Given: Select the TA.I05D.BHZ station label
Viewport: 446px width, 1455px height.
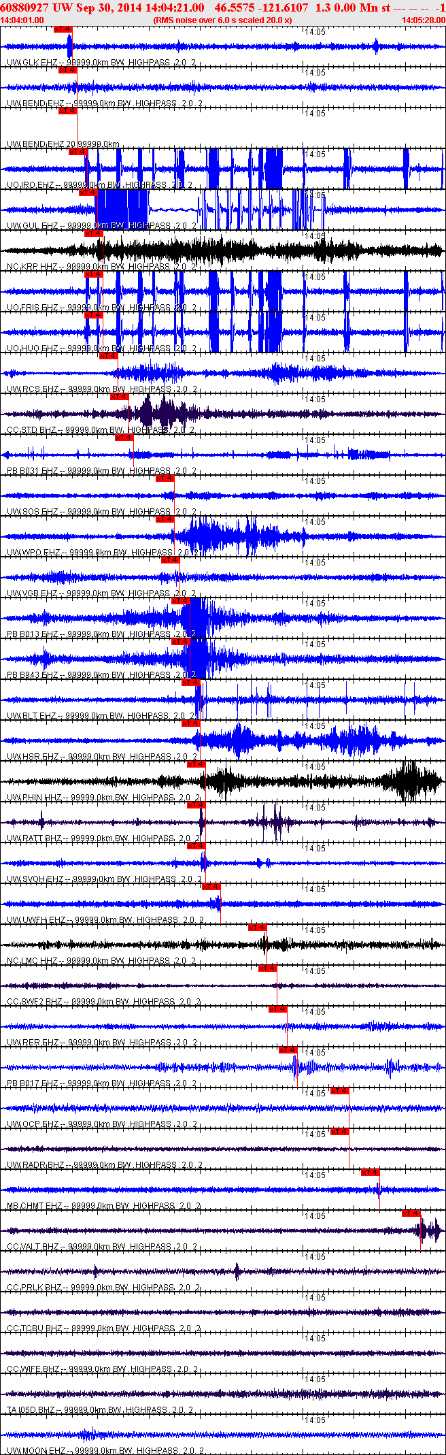Looking at the screenshot, I should [x=100, y=1410].
